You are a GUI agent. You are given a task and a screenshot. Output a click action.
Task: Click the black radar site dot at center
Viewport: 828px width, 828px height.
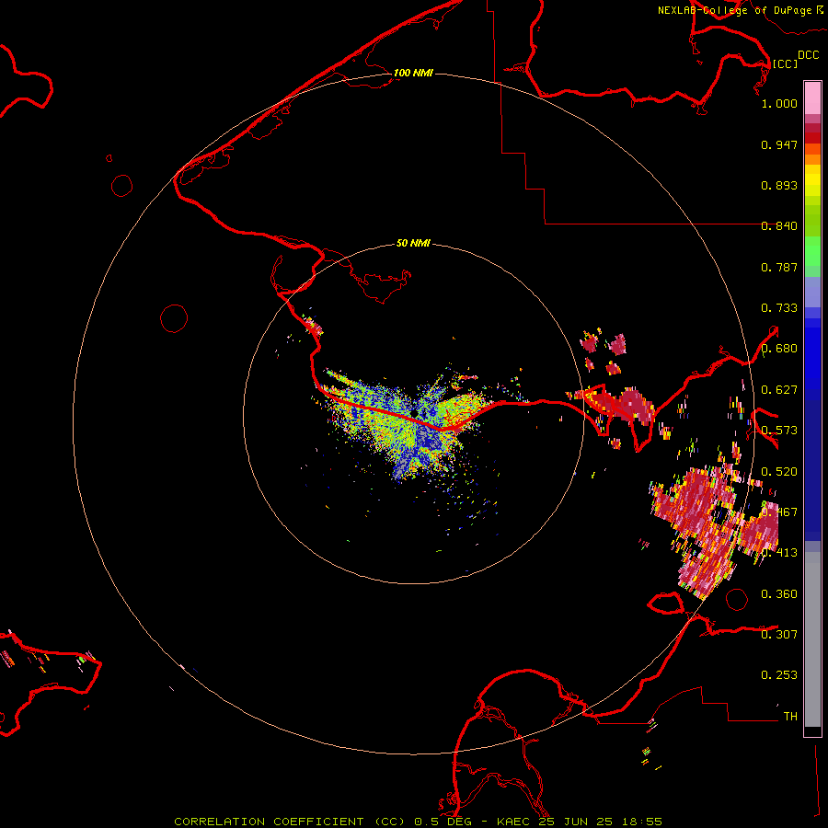[414, 413]
